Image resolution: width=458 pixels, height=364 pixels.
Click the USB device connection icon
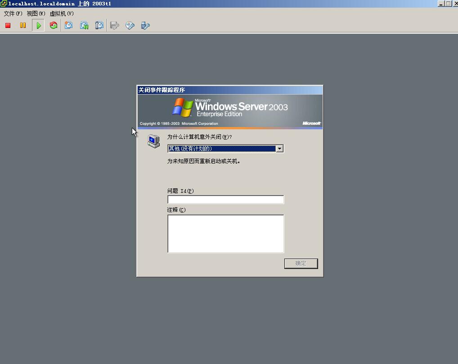[145, 25]
